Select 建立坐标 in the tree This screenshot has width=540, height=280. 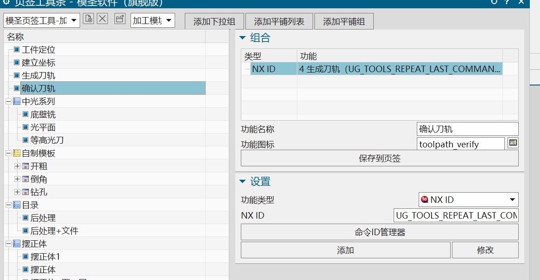pyautogui.click(x=38, y=62)
